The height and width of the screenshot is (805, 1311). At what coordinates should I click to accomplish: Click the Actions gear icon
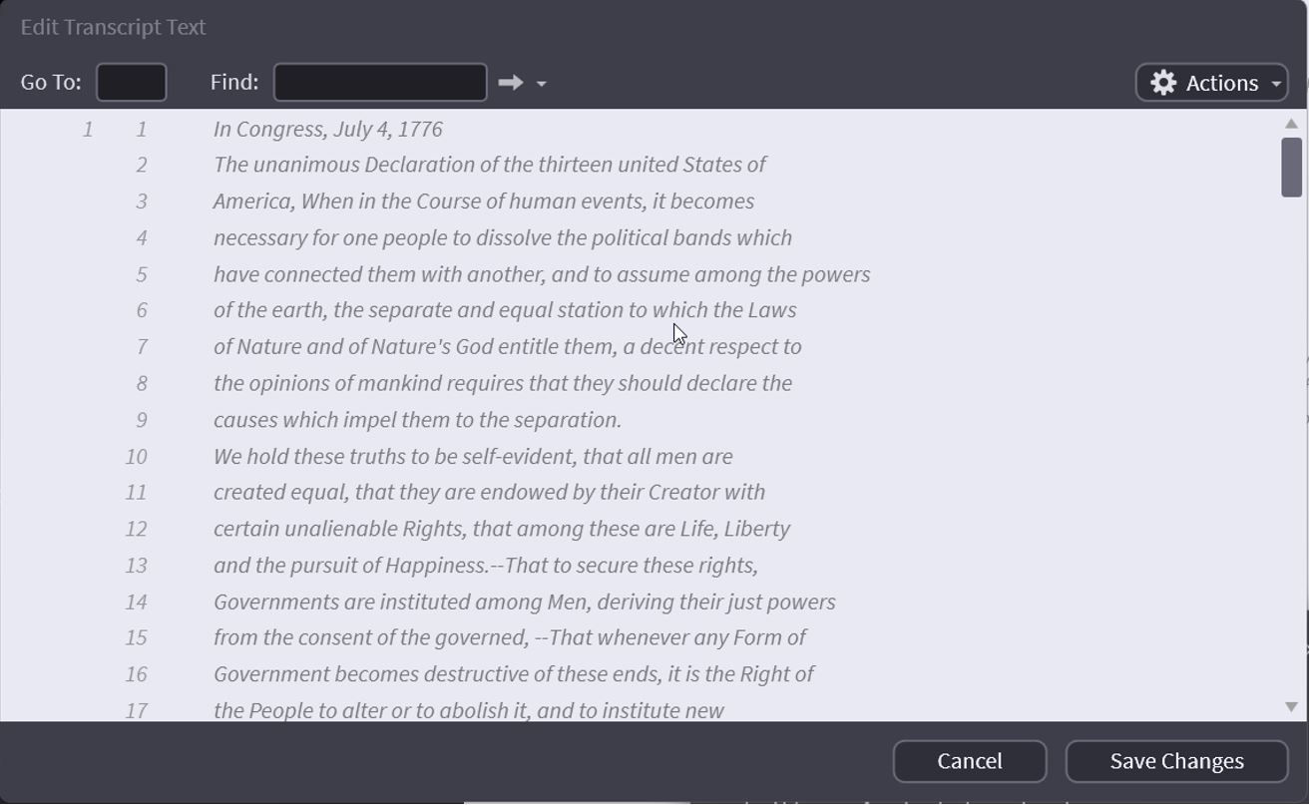[x=1163, y=83]
